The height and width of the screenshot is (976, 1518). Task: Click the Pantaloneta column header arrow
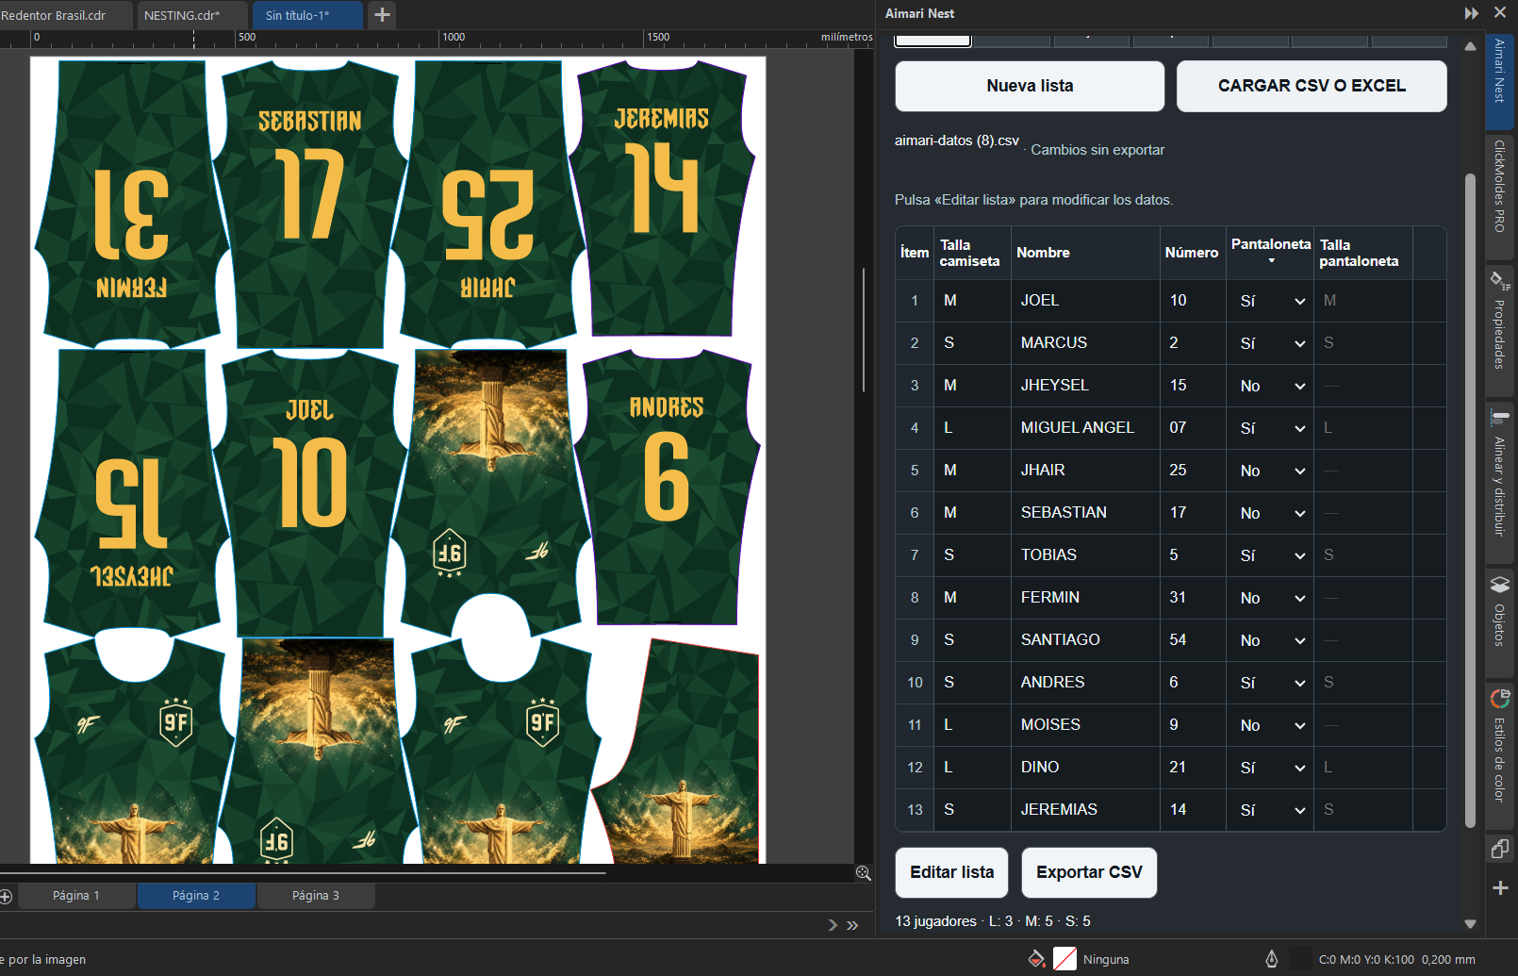(x=1271, y=261)
